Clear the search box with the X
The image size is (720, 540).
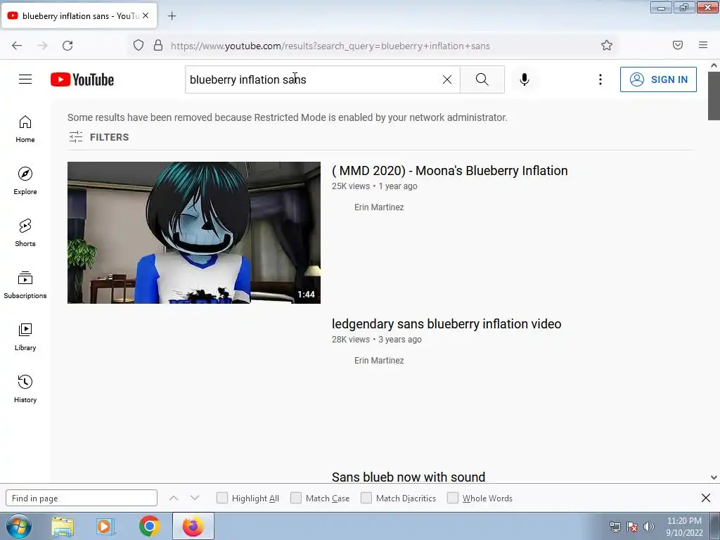(x=446, y=79)
